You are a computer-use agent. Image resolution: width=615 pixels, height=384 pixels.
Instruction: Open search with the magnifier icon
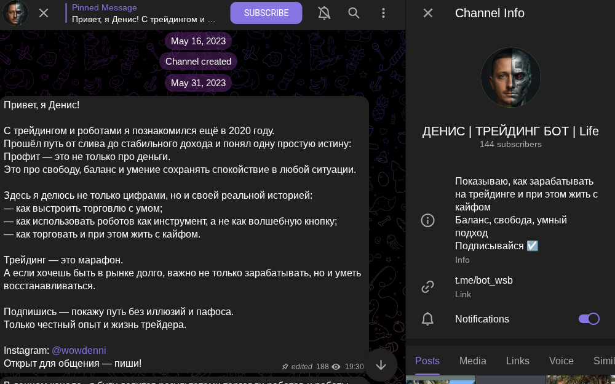point(354,13)
